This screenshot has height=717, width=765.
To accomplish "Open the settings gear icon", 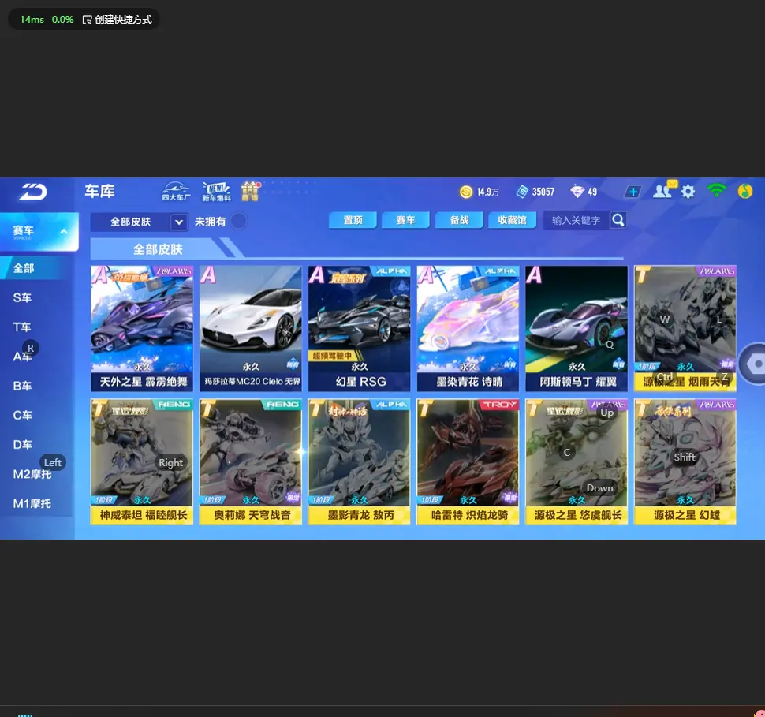I will tap(688, 192).
